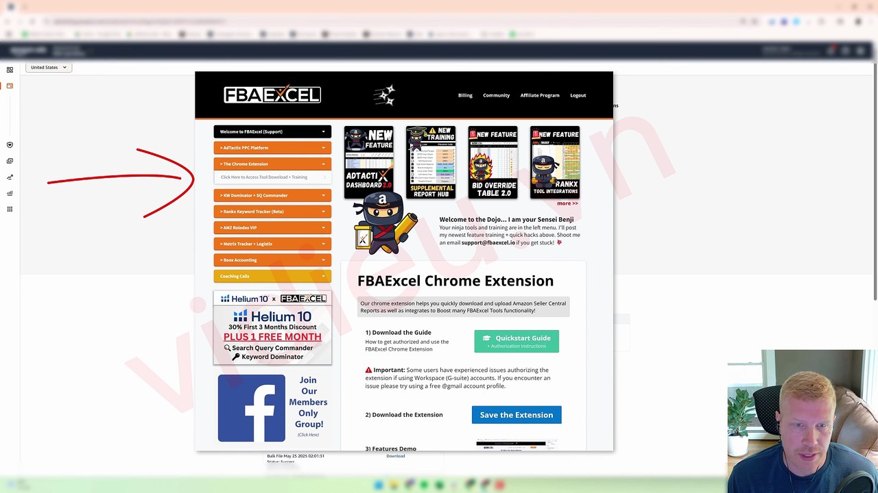Open the Facebook Members Only Group banner
The image size is (878, 493).
272,408
